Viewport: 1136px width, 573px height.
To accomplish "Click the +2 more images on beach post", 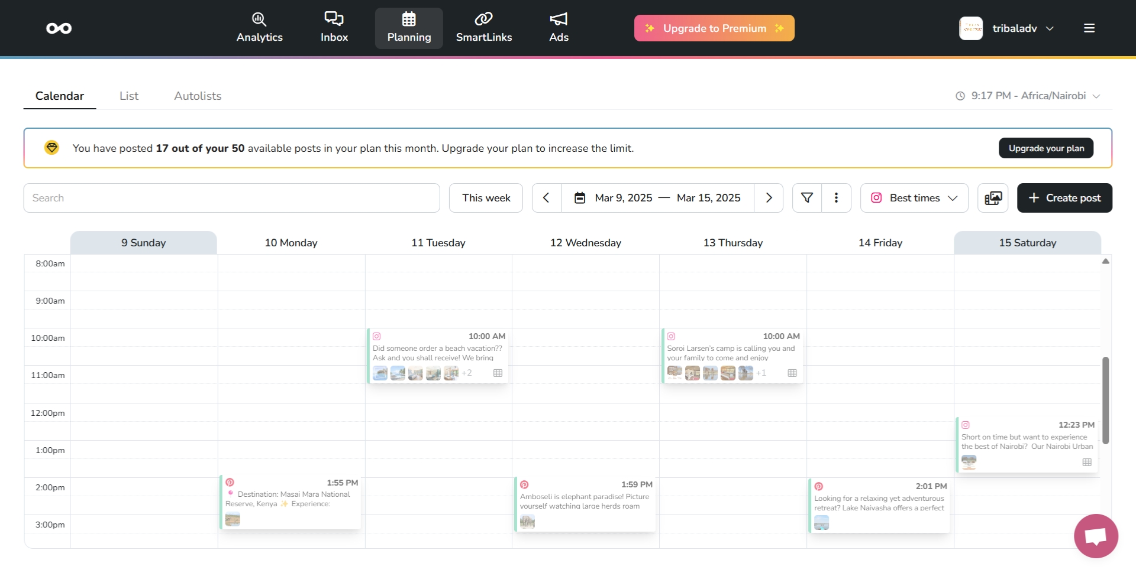I will [467, 373].
